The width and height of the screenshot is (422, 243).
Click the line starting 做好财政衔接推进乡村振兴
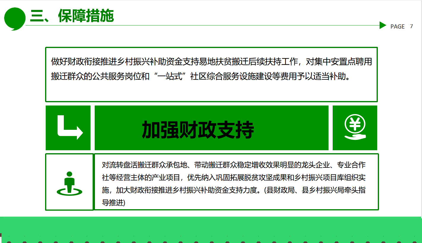pyautogui.click(x=211, y=62)
